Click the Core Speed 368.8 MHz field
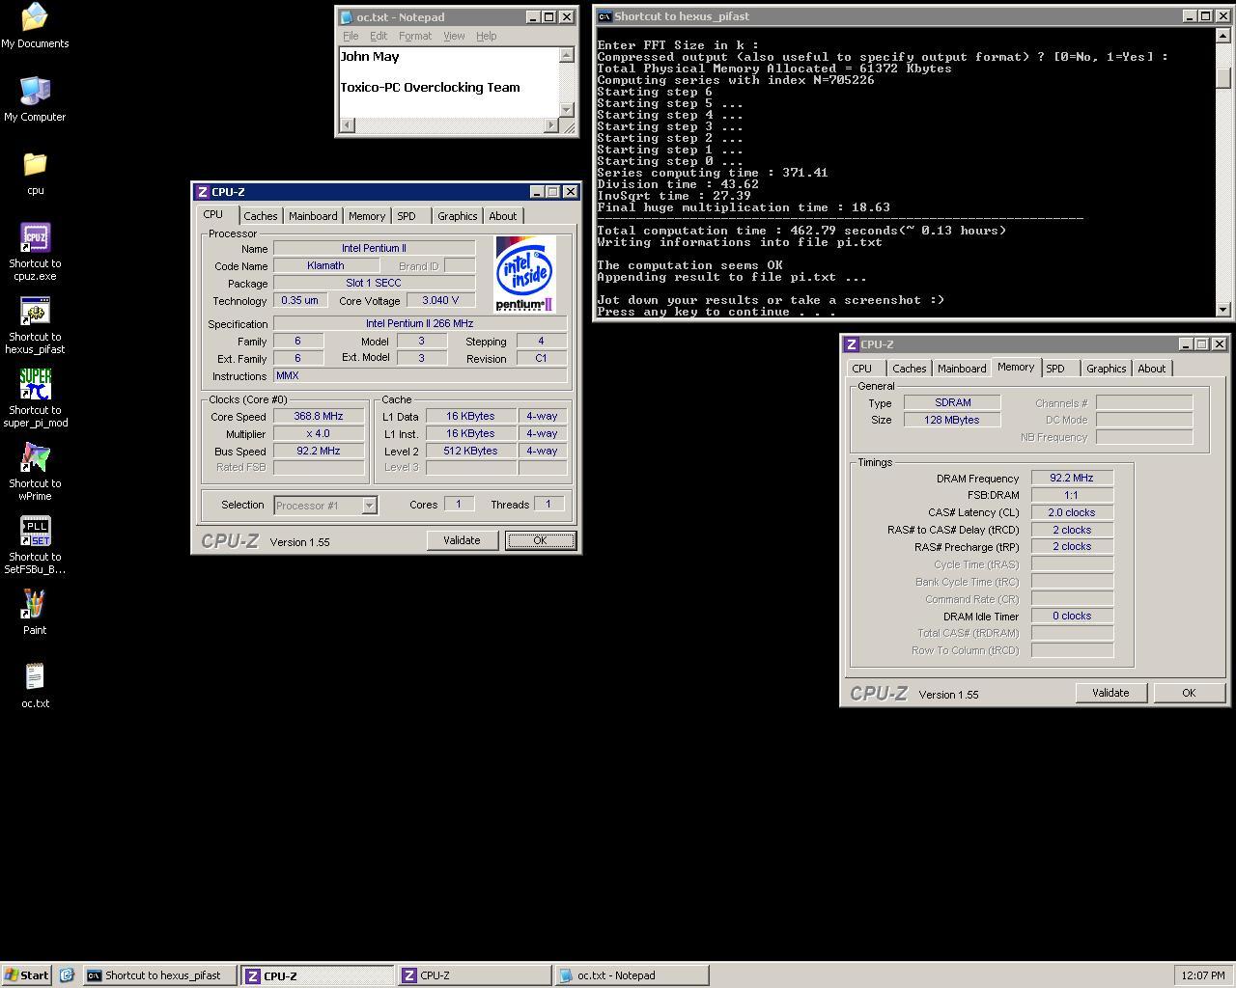 click(319, 416)
